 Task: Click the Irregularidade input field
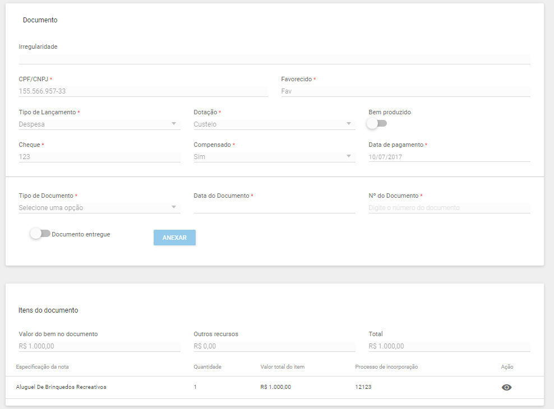pyautogui.click(x=274, y=59)
